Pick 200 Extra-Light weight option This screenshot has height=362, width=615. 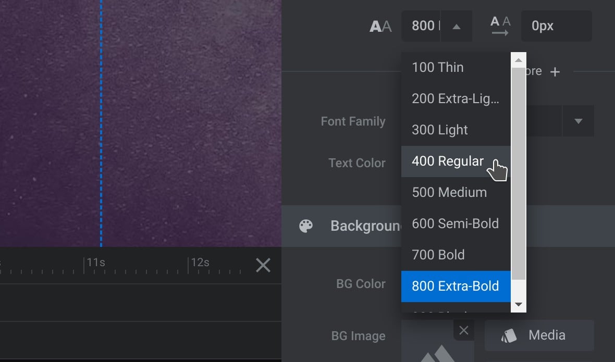pos(455,98)
